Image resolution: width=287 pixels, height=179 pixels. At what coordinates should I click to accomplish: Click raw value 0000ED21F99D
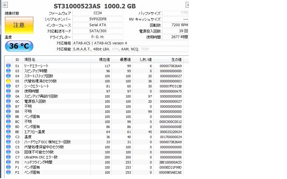[x=171, y=167]
